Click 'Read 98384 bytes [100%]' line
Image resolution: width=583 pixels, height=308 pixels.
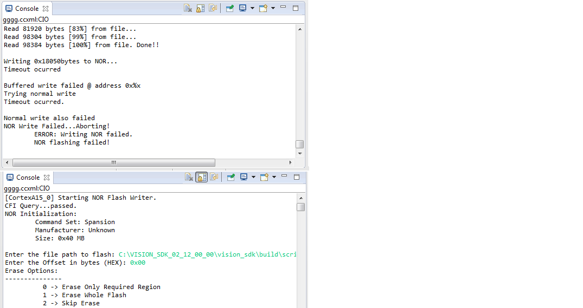click(x=81, y=45)
